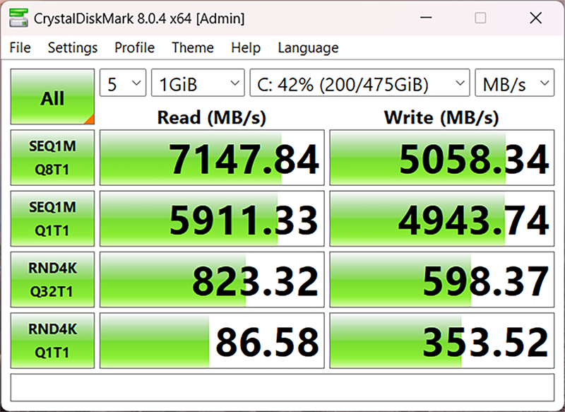Screen dimensions: 565x412
Task: Open the Theme menu
Action: (x=193, y=47)
